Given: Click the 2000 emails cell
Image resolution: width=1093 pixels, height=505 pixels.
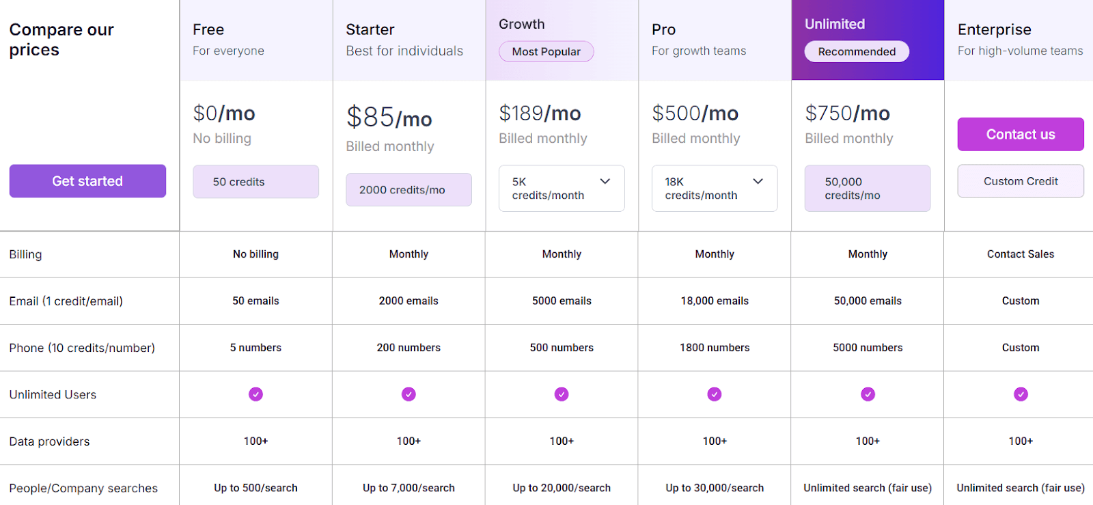Looking at the screenshot, I should [409, 301].
